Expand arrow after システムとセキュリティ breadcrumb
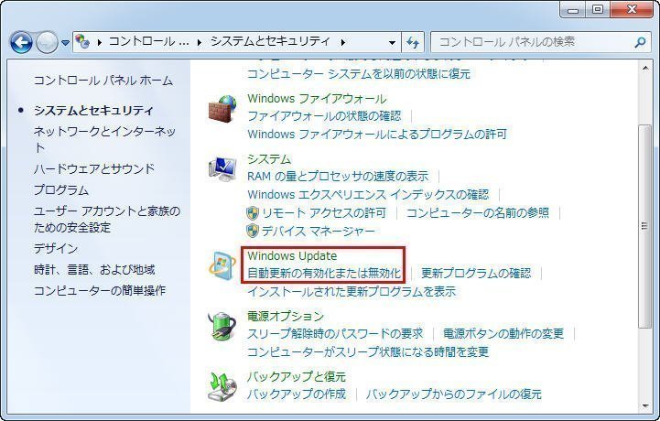 tap(343, 42)
